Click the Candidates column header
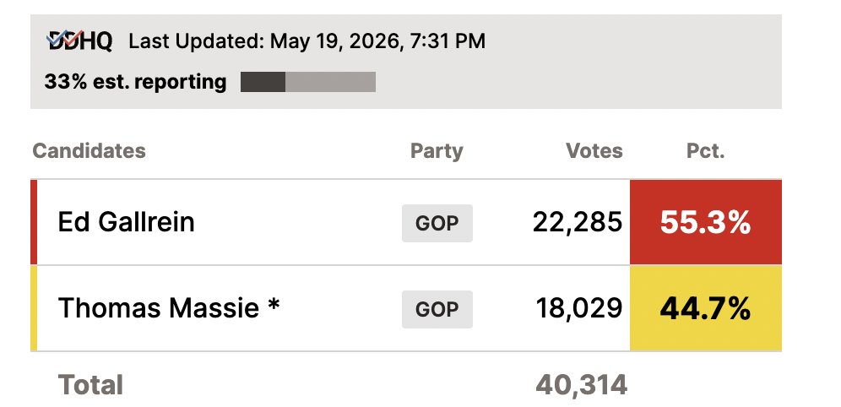 89,150
